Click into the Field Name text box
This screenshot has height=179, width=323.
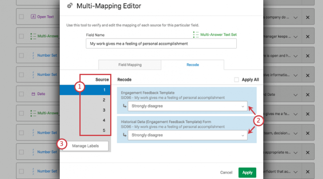[x=161, y=43]
